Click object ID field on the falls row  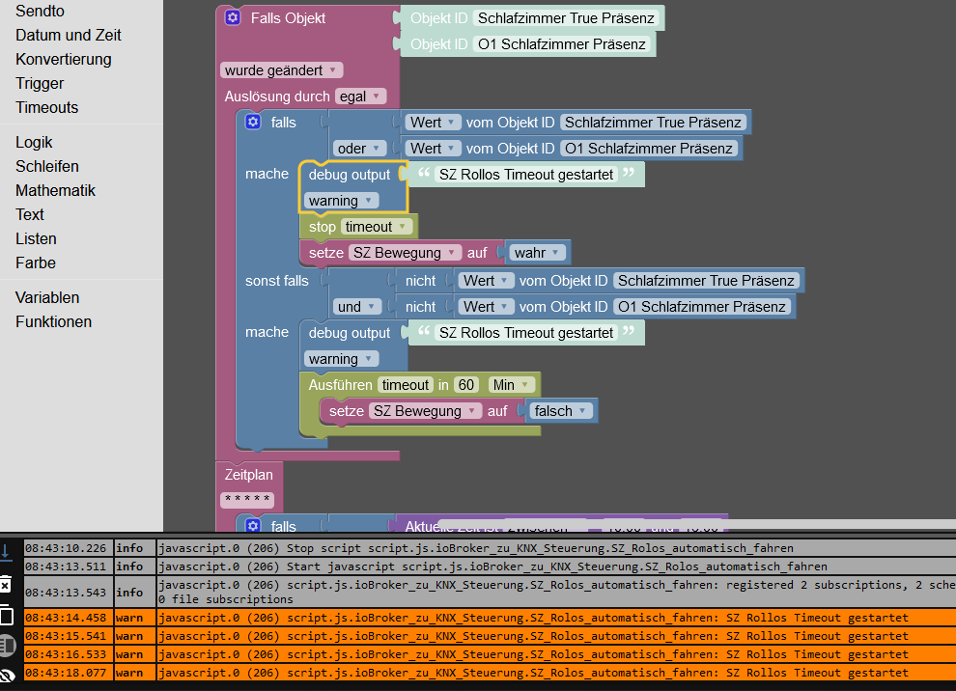tap(653, 123)
